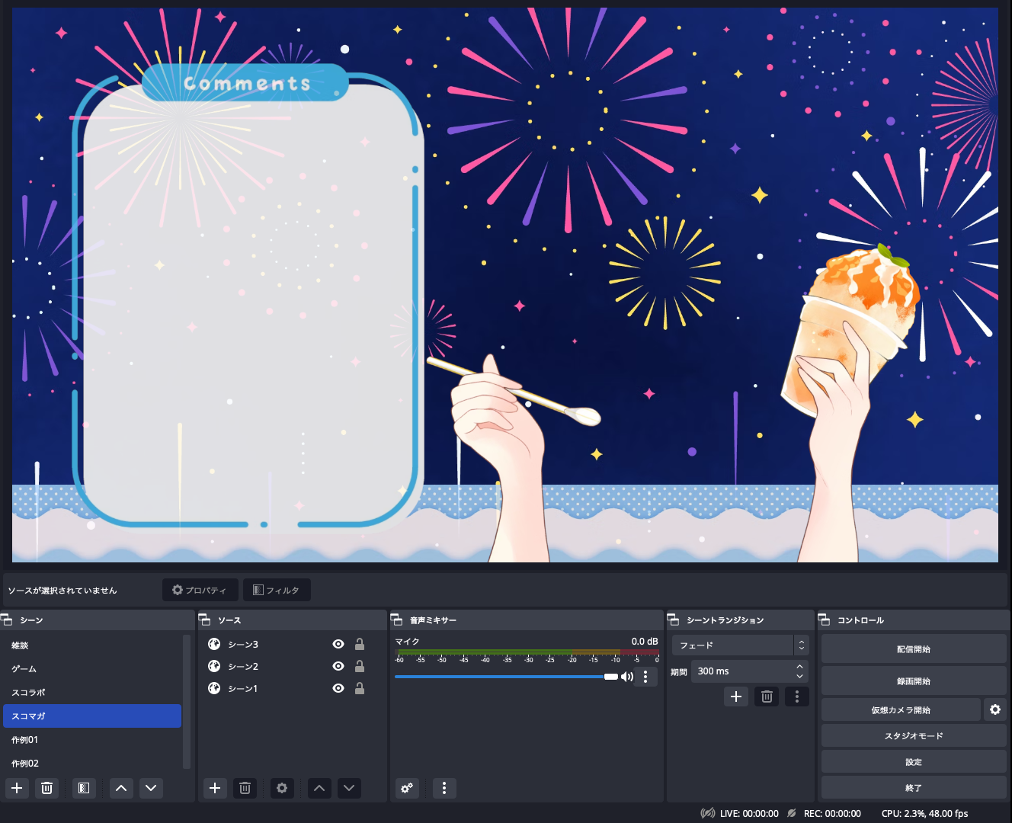Open source properties gear in sources panel
The height and width of the screenshot is (823, 1012).
282,788
